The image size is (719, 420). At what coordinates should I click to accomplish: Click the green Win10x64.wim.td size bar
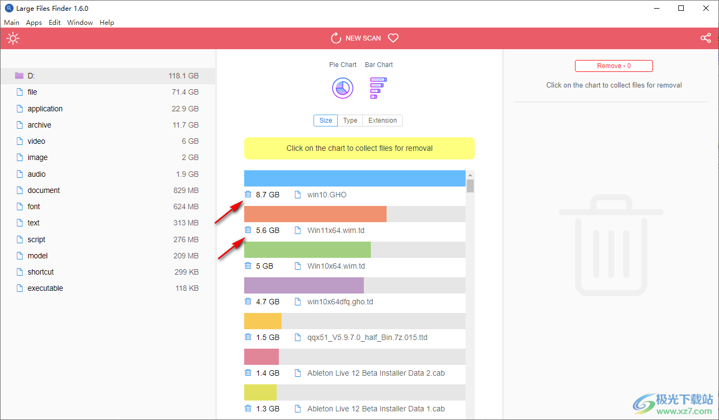[x=308, y=250]
